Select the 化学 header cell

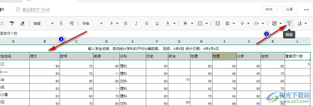[x=249, y=56]
